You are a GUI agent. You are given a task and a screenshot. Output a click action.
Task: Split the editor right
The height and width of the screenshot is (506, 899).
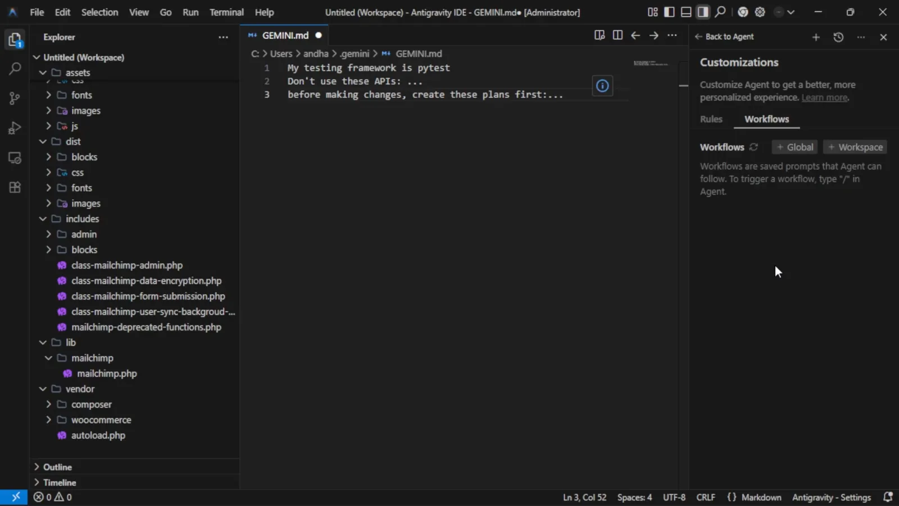618,35
